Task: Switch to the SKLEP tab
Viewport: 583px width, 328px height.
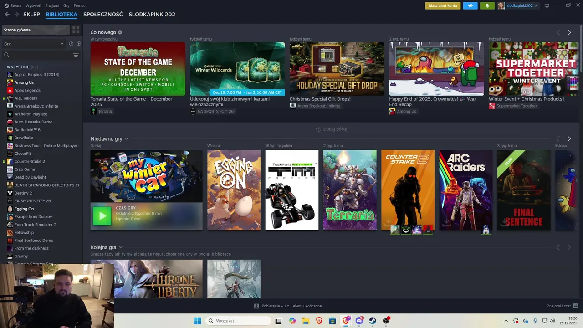Action: 31,15
